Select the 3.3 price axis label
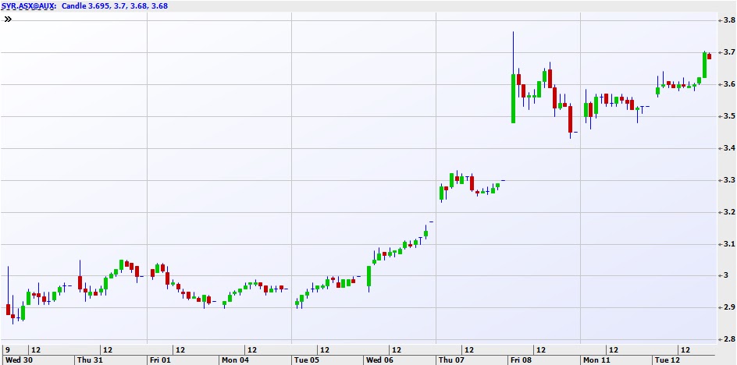The width and height of the screenshot is (737, 365). (x=730, y=180)
